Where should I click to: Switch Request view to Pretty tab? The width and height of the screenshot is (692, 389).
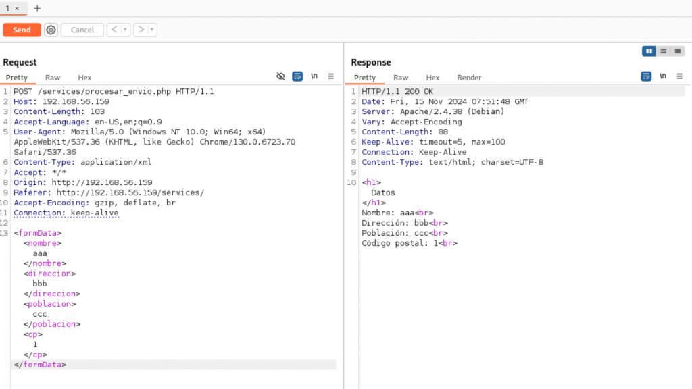[17, 78]
